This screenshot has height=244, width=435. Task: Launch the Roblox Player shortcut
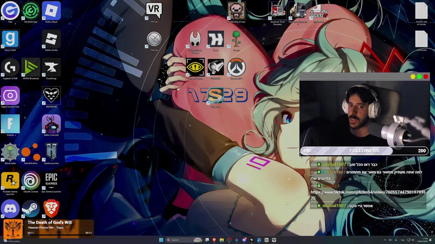pos(51,12)
